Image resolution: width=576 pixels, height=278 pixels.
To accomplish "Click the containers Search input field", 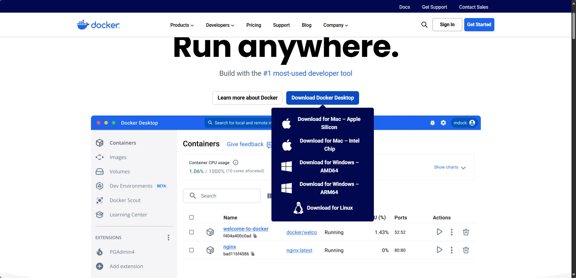I will (222, 196).
